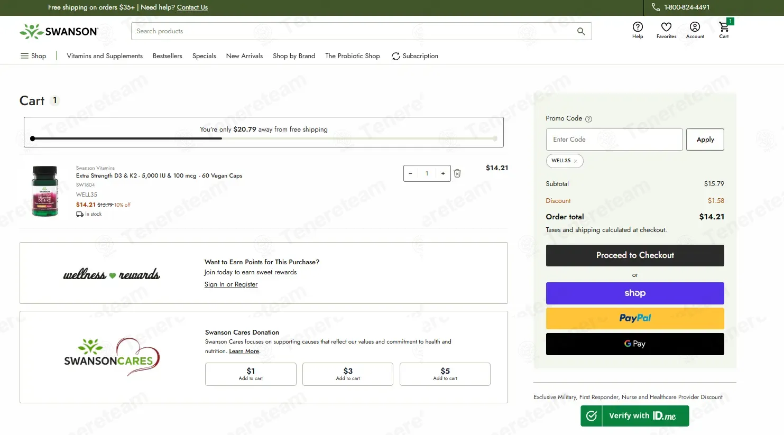Open Extra Strength D3 & K2 product title
The height and width of the screenshot is (435, 784).
(159, 176)
